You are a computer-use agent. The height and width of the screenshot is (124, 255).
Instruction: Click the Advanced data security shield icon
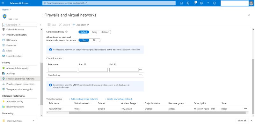(x=4, y=68)
